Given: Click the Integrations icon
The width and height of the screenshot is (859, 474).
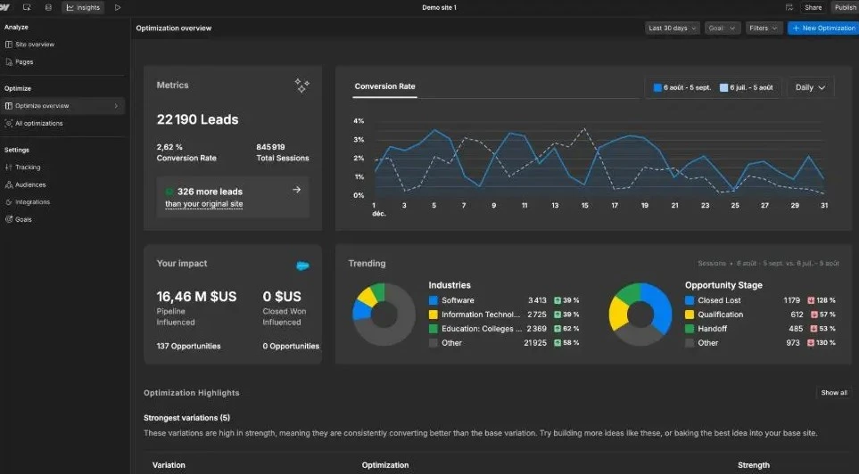Looking at the screenshot, I should tap(8, 202).
